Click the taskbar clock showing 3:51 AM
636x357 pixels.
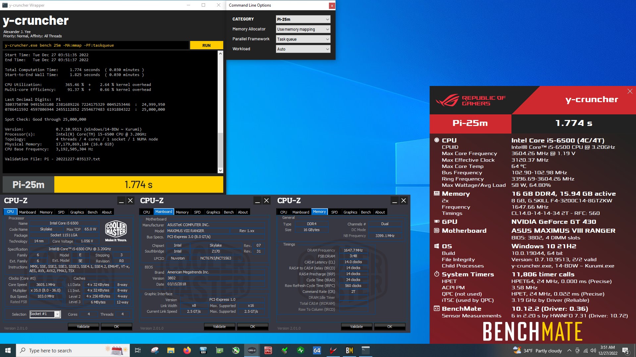[608, 350]
